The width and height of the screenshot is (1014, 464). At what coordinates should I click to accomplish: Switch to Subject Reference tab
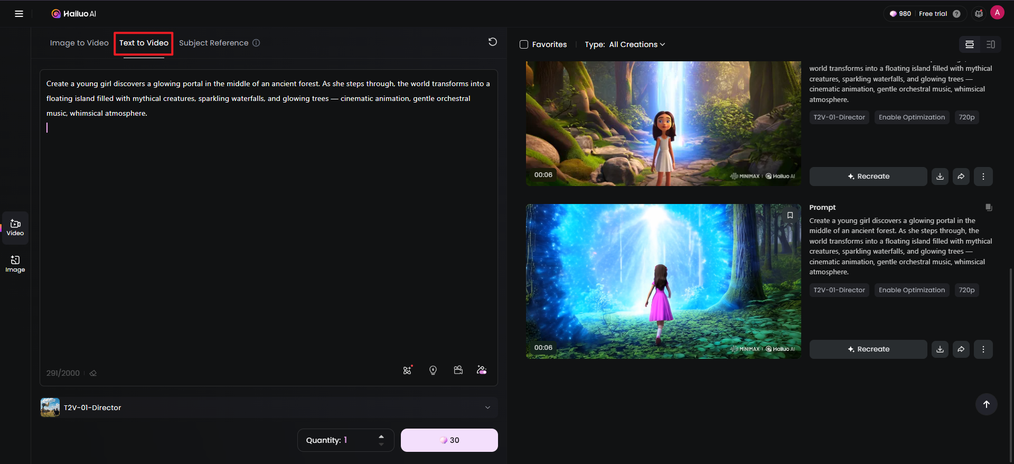[x=213, y=43]
